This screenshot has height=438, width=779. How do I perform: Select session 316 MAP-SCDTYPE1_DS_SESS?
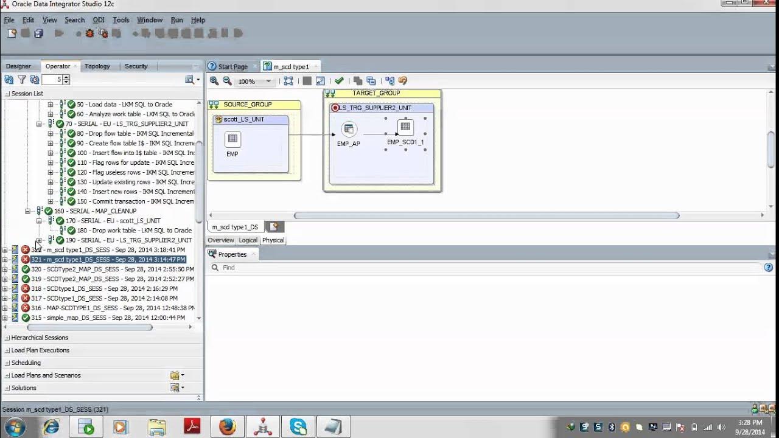pos(113,308)
